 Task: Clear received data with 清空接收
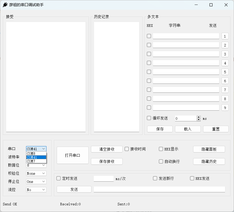[x=107, y=149]
